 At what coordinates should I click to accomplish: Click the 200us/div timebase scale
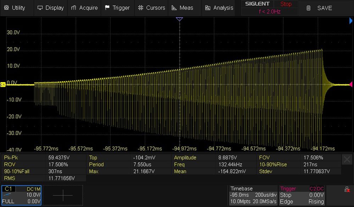tap(266, 195)
